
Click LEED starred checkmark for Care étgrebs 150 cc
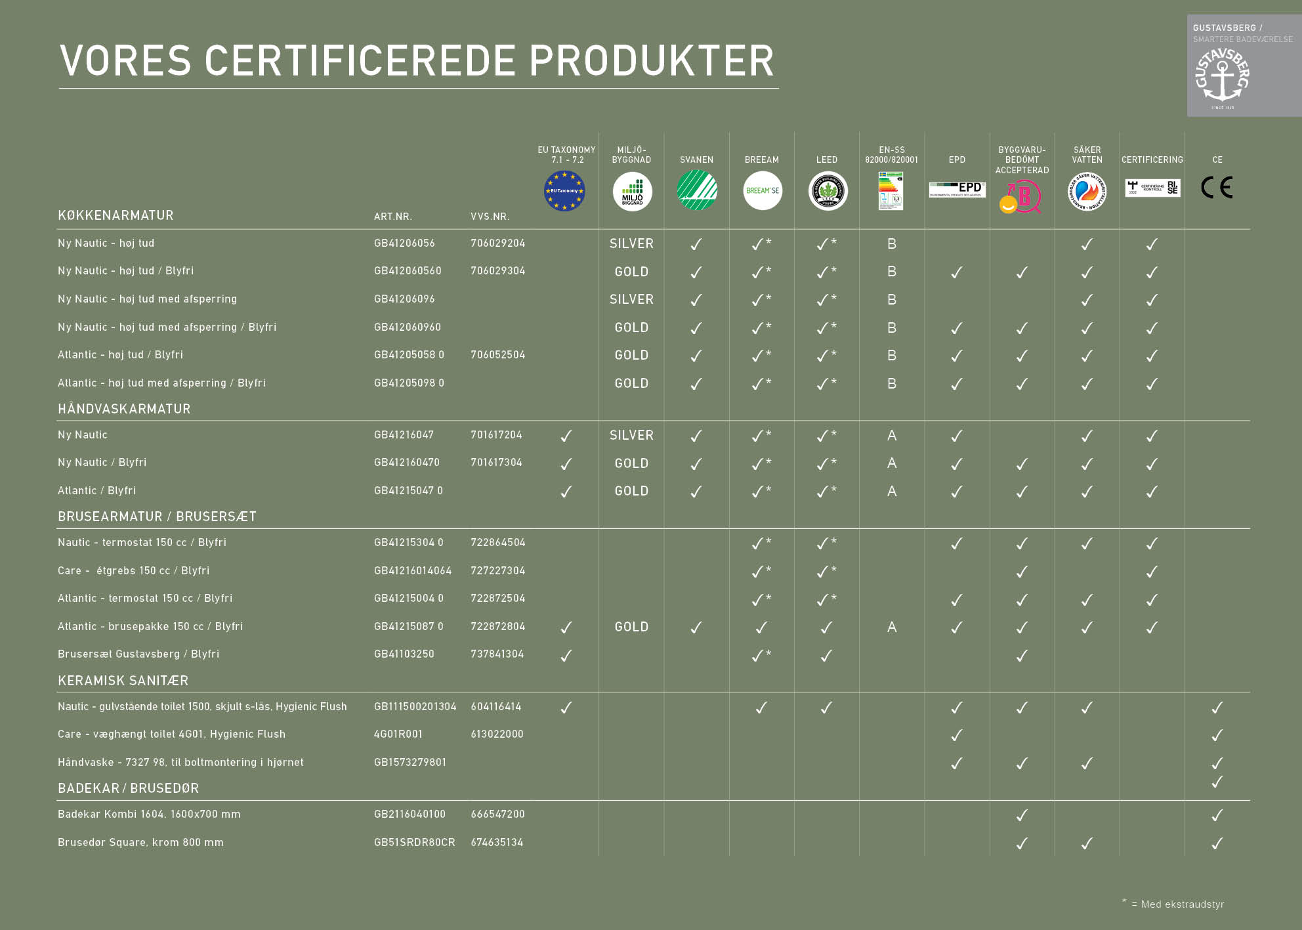click(x=826, y=571)
